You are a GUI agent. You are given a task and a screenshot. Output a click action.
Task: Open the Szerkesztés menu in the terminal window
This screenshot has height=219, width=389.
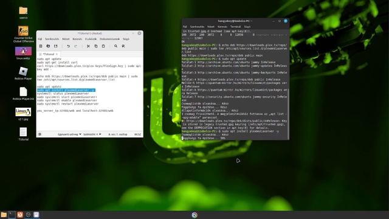pos(197,27)
